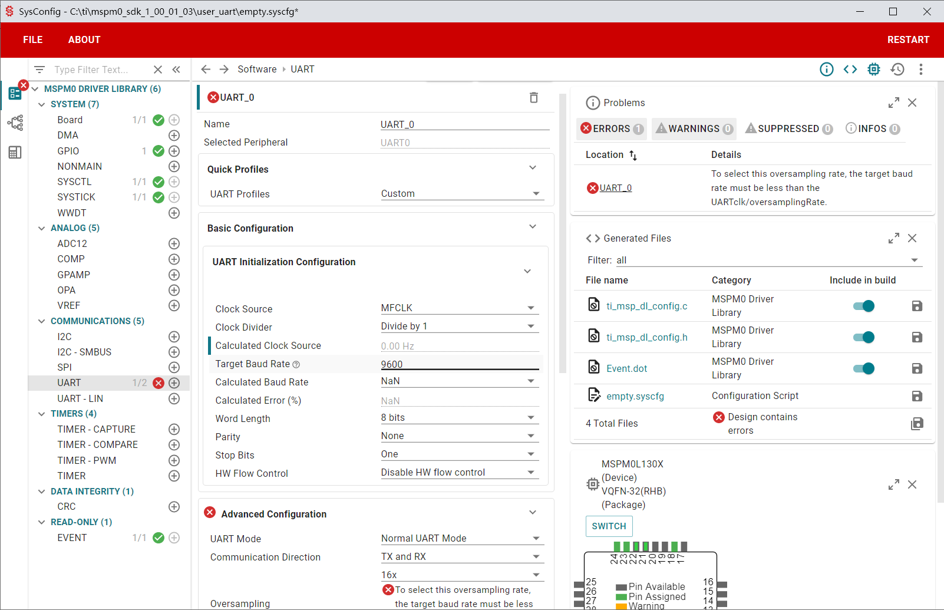Add an ADC12 instance with plus icon
The height and width of the screenshot is (610, 944).
[174, 243]
